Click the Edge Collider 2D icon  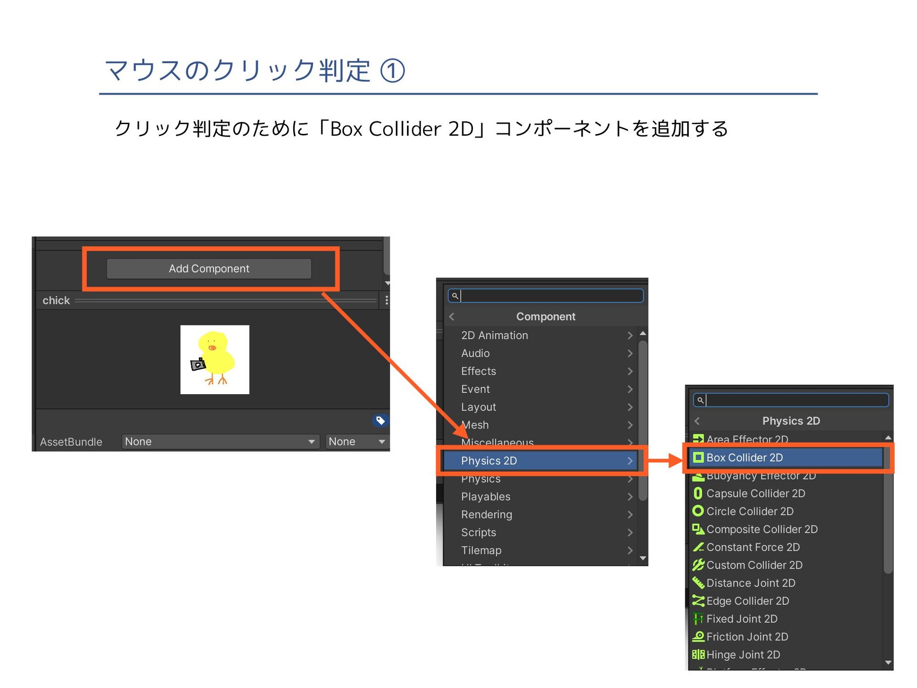[x=698, y=601]
